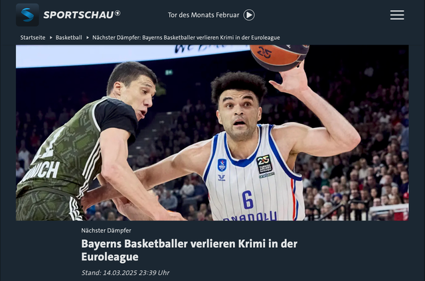The width and height of the screenshot is (425, 281).
Task: Click the breadcrumb arrow after Basketball
Action: coord(88,38)
